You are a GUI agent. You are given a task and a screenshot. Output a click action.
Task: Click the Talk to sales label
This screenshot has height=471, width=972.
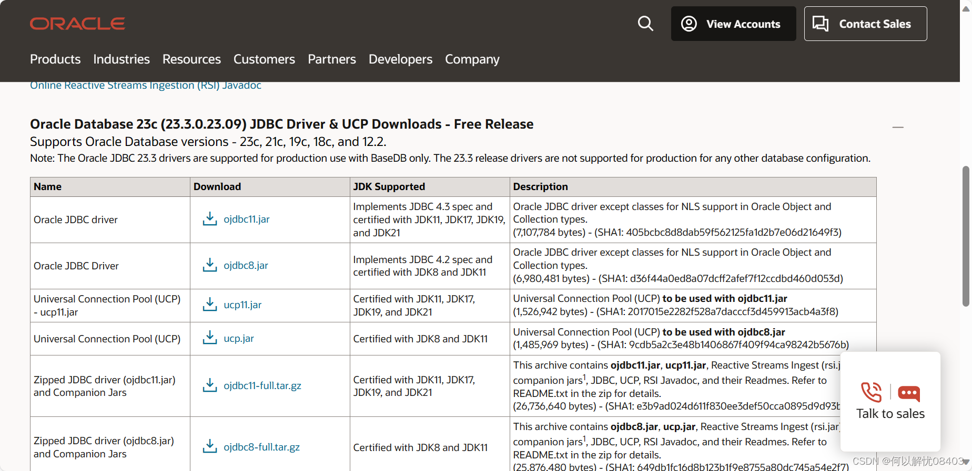click(890, 414)
